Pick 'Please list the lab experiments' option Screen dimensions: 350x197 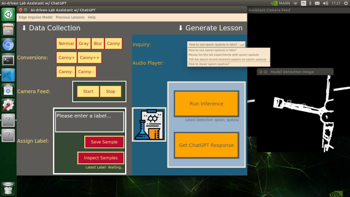(224, 55)
